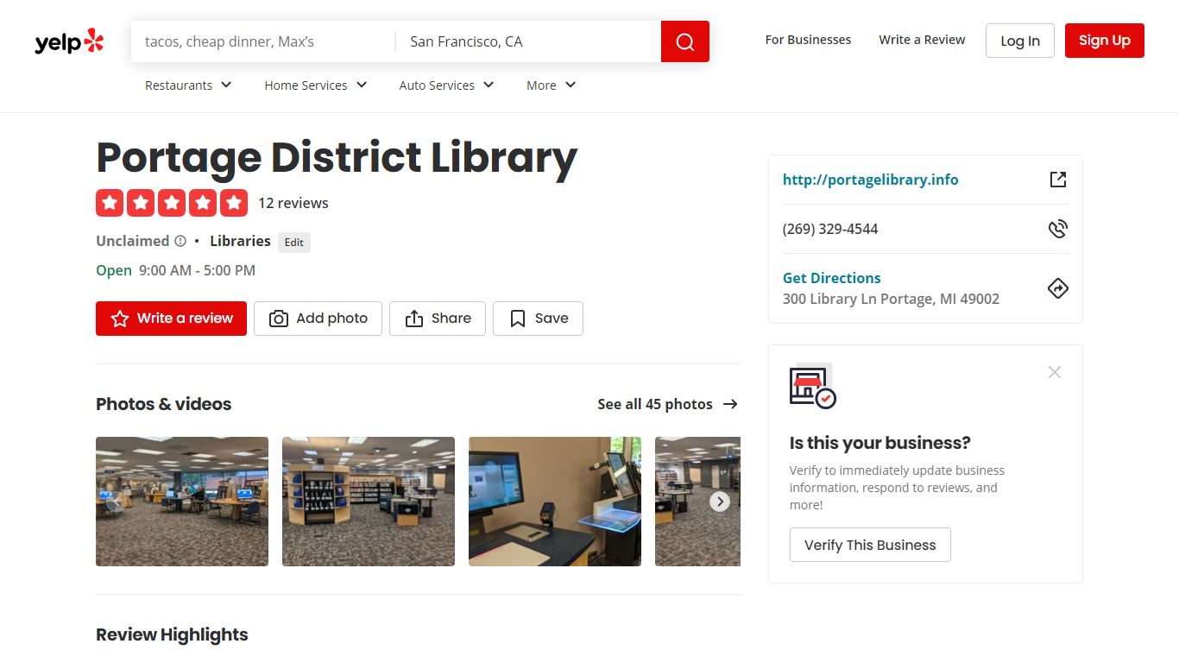This screenshot has width=1179, height=663.
Task: Click the Portage District Library title
Action: [x=337, y=158]
